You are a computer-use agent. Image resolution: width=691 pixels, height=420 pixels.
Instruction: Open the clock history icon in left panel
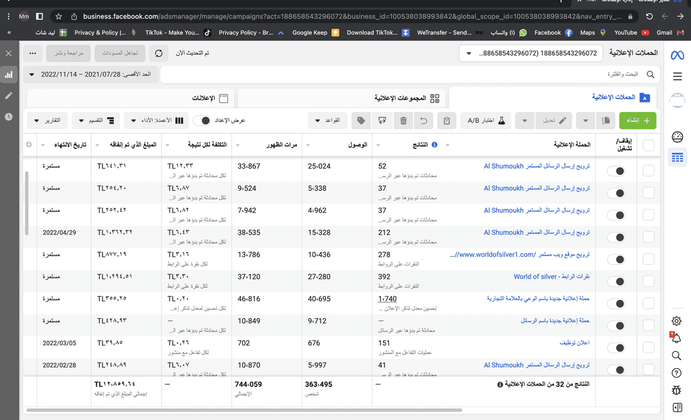[9, 117]
